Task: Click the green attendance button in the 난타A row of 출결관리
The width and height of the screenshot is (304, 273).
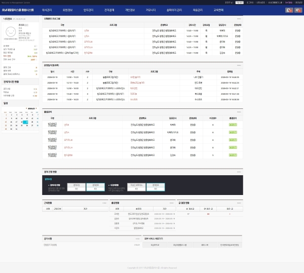Action: click(233, 132)
